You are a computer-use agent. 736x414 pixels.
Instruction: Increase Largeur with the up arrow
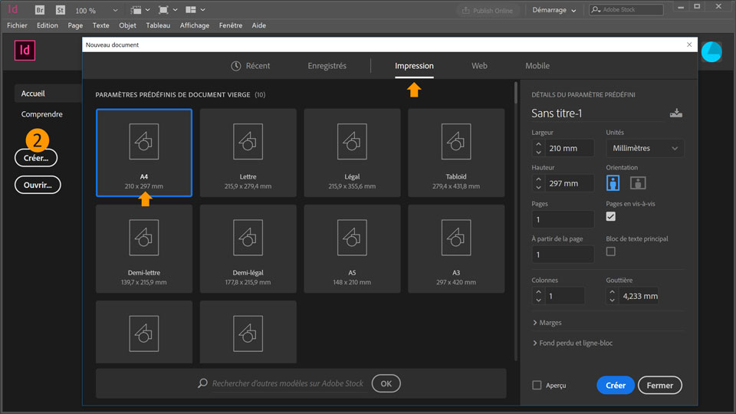[x=538, y=145]
